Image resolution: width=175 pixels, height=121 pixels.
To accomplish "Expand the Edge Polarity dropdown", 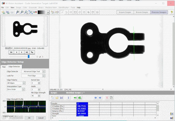I will click(x=24, y=83).
